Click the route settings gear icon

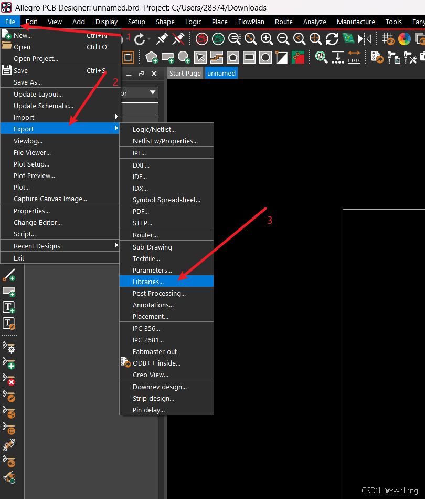point(9,347)
